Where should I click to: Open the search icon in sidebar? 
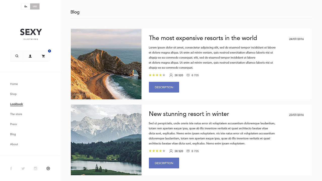tap(17, 56)
